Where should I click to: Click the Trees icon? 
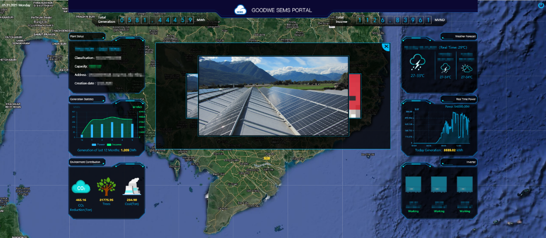pos(106,187)
